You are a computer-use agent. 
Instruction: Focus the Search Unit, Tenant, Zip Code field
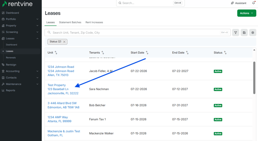137,33
